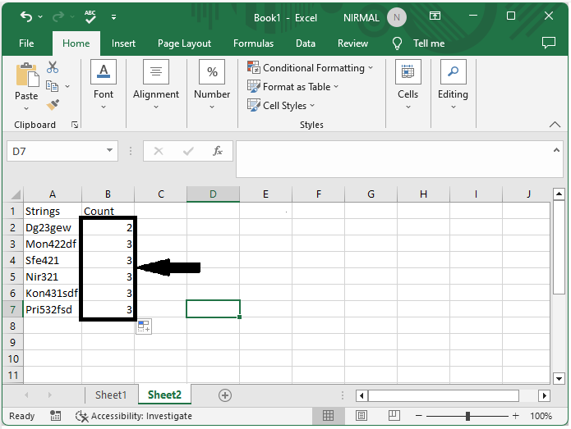Click the Home tab
Screen dimensions: 571x429
point(76,43)
